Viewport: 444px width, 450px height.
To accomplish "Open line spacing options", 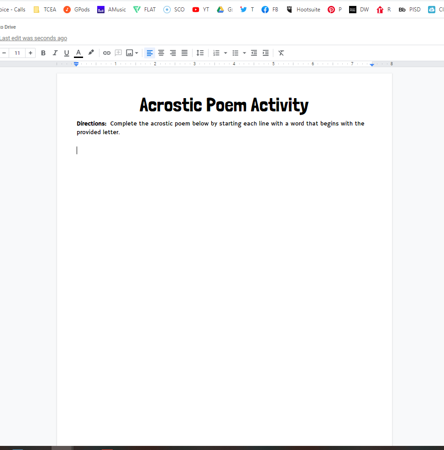I will coord(200,52).
